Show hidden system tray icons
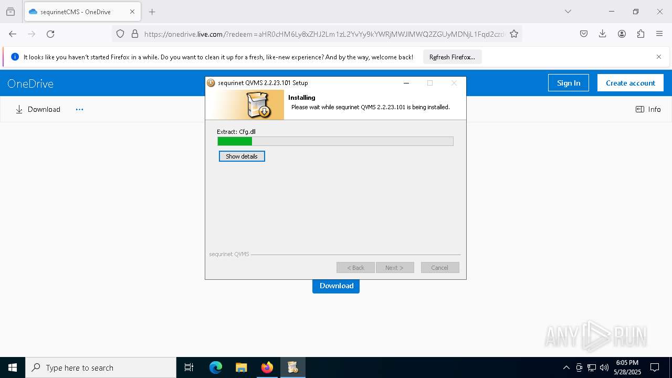 [x=566, y=367]
